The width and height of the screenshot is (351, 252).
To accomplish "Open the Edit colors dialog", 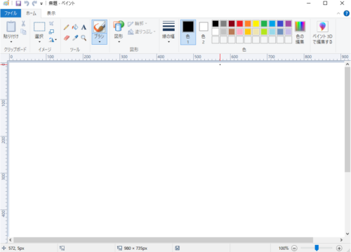I will coord(300,32).
